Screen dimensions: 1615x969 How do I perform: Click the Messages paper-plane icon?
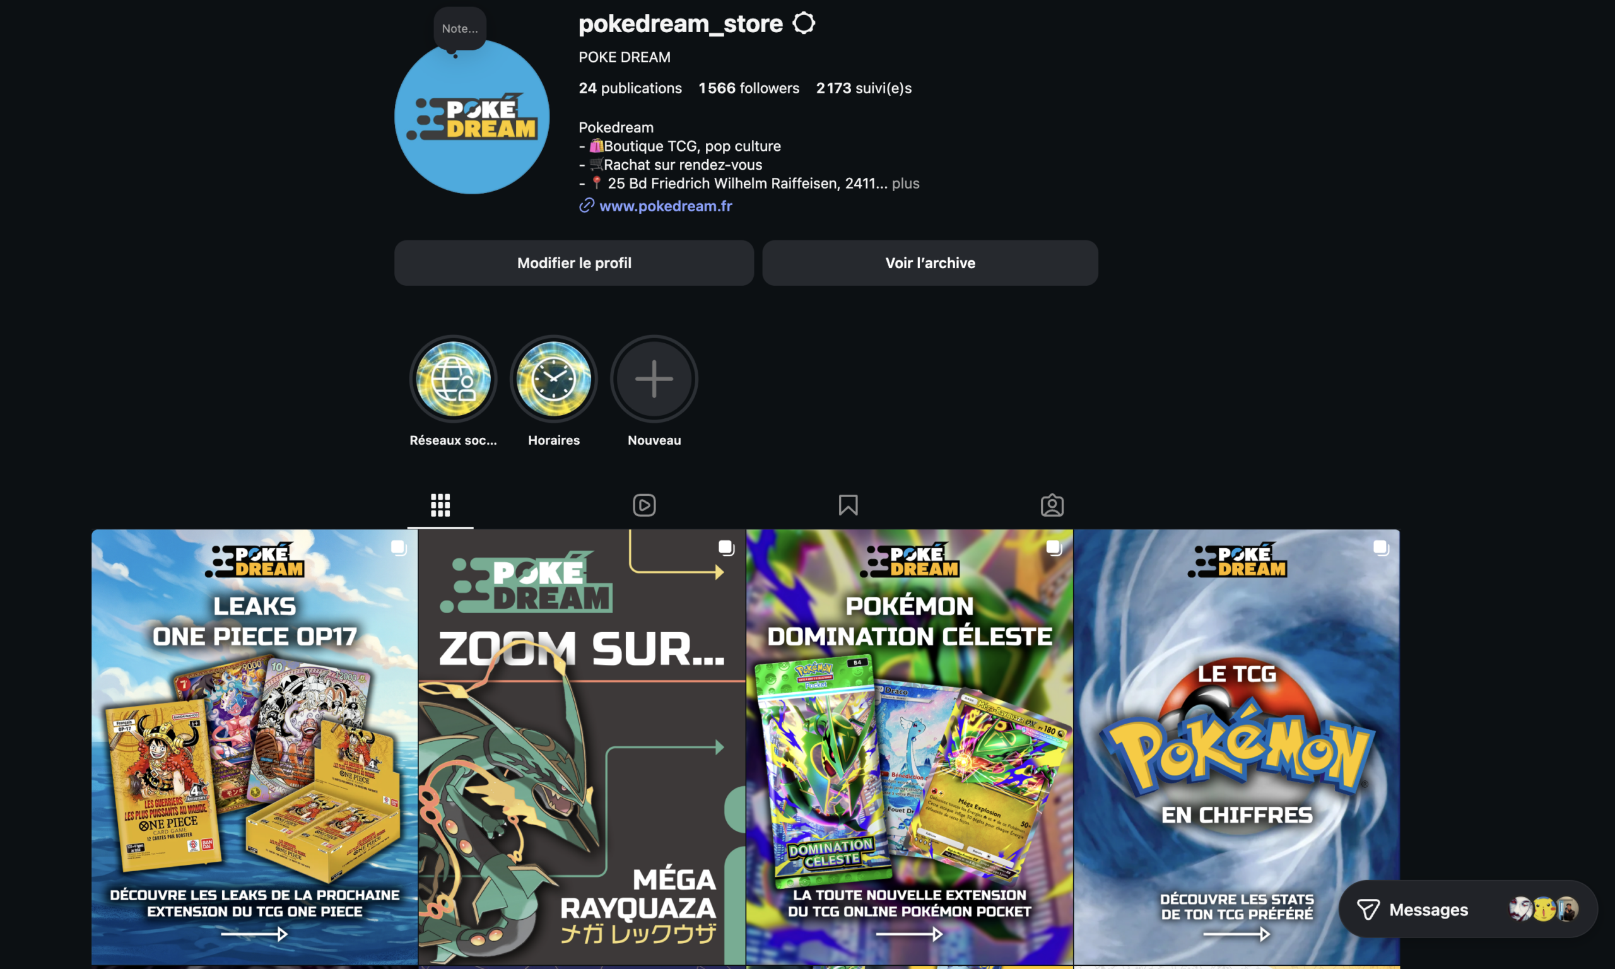coord(1368,910)
